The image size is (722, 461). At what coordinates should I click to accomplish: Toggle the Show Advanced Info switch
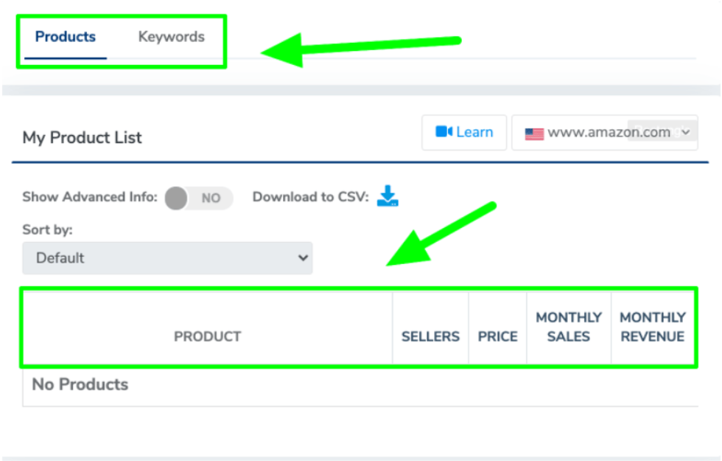[x=199, y=198]
